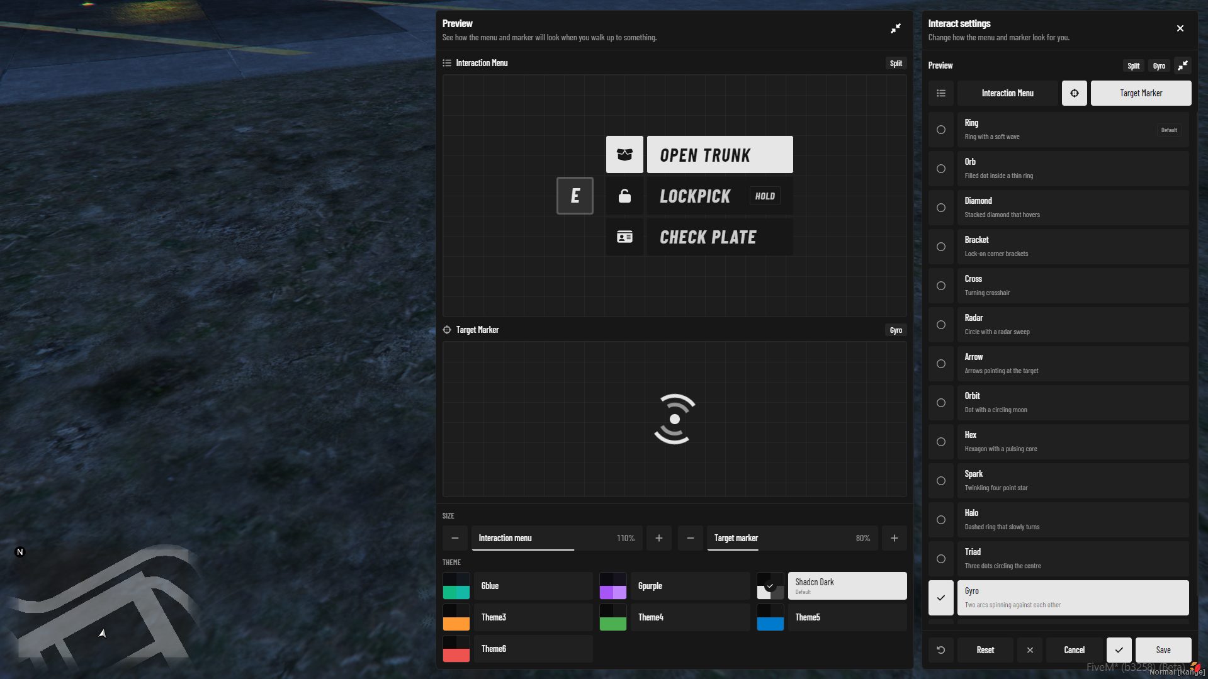Click the Reset circular arrow icon
Screen dimensions: 1208x679
(941, 650)
